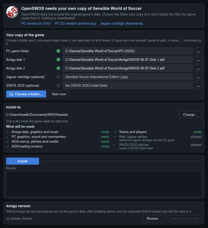The width and height of the screenshot is (208, 228).
Task: Browse for the unpacked SWOS Amiga drawer
Action: [154, 218]
